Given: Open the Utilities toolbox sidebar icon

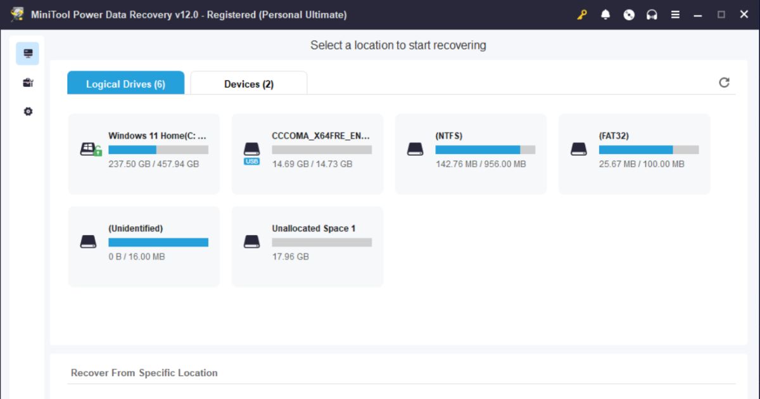Looking at the screenshot, I should pos(28,82).
